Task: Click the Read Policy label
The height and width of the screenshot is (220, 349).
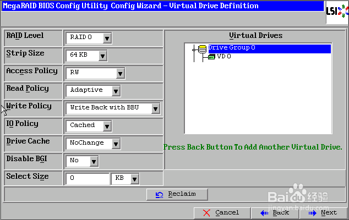Action: (28, 89)
